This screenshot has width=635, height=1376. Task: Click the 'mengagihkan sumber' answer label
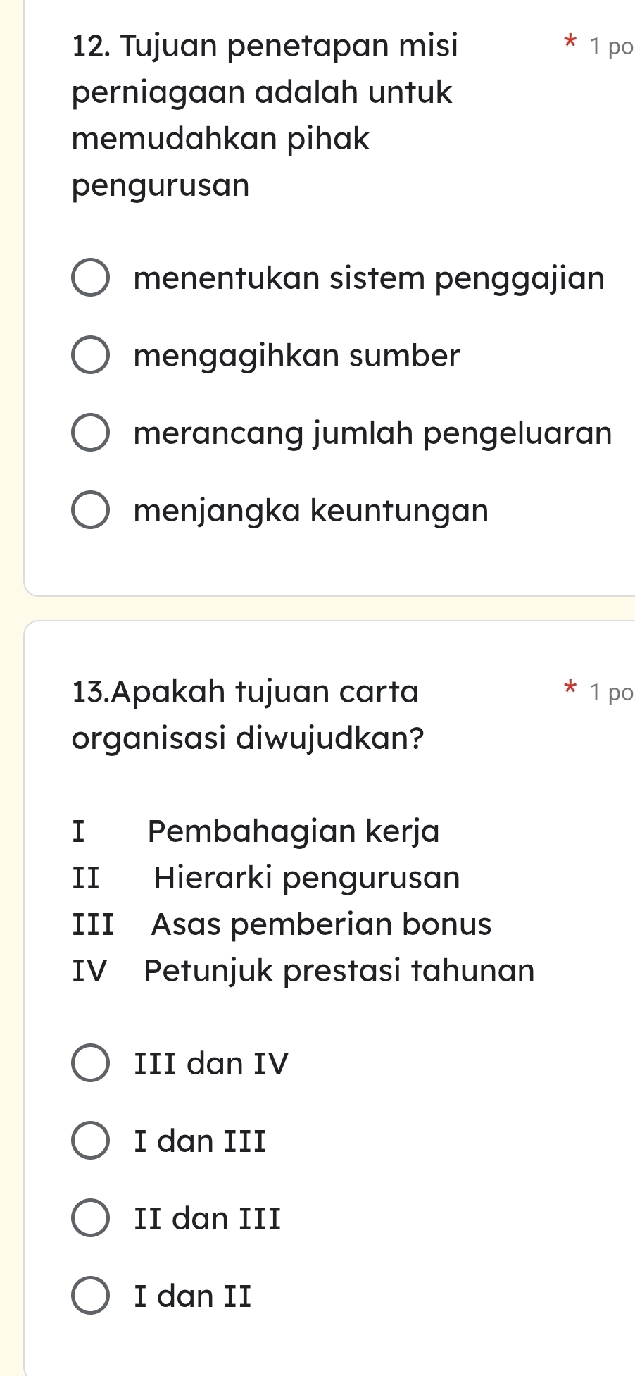pyautogui.click(x=296, y=356)
